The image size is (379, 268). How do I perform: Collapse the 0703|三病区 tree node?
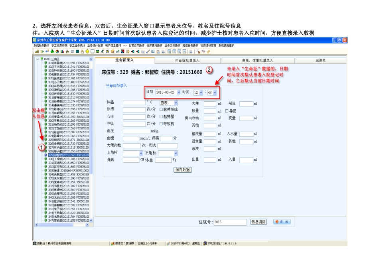[38, 59]
